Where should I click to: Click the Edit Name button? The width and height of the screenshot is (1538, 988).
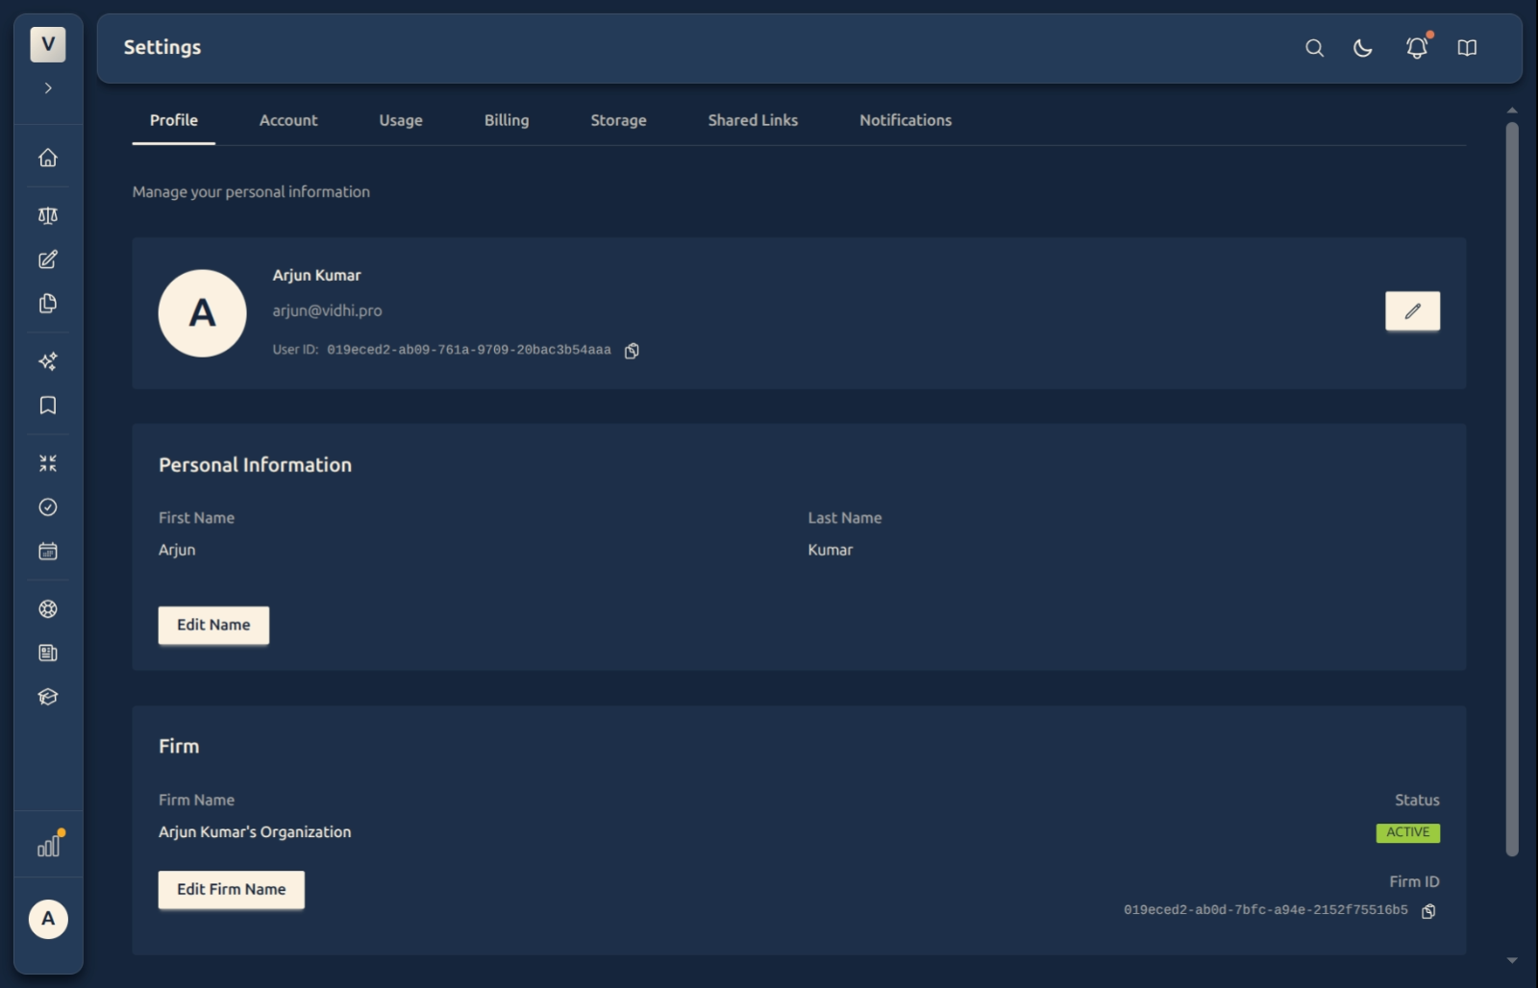point(213,625)
